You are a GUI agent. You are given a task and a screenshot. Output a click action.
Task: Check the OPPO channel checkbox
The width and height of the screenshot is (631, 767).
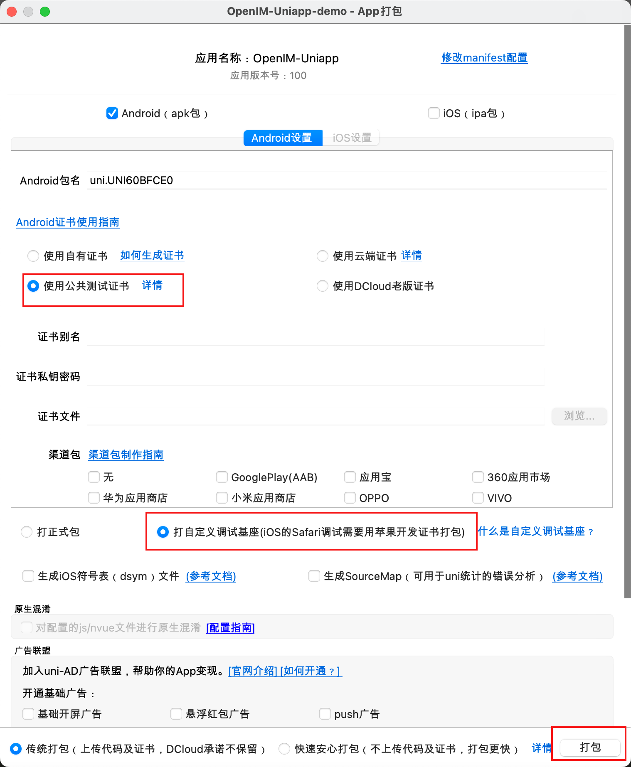(350, 498)
